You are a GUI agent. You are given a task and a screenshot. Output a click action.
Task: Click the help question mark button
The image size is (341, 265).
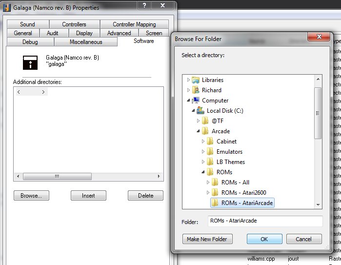(x=144, y=5)
